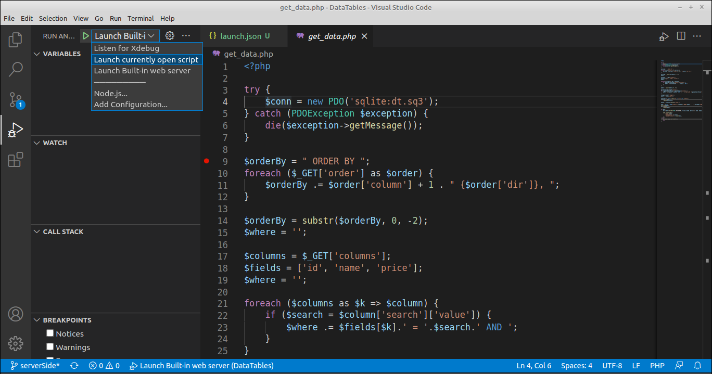
Task: Enable the Notices breakpoint checkbox
Action: pyautogui.click(x=50, y=333)
